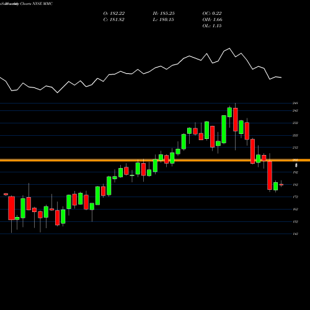Screen dimensions: 310x310
Task: Click the high value "H: 185.25"
Action: click(x=164, y=14)
